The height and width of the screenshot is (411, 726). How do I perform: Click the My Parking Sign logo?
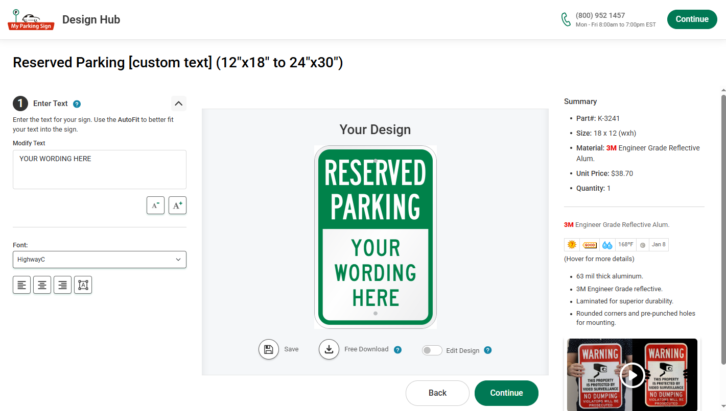tap(31, 19)
